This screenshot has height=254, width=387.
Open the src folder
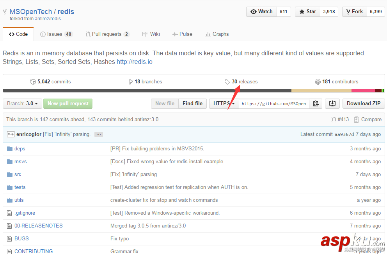18,175
